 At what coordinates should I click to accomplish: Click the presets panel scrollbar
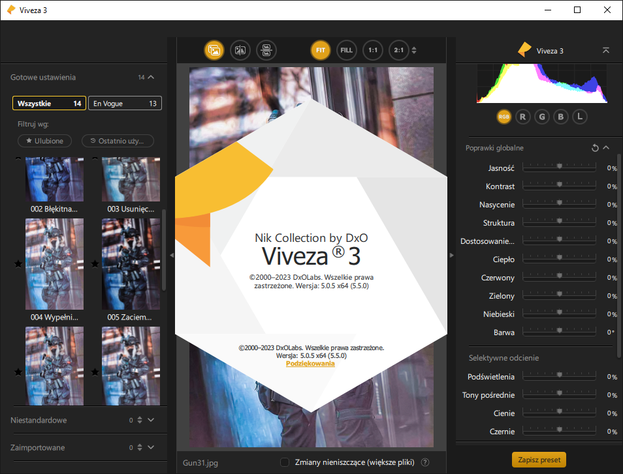tap(164, 250)
